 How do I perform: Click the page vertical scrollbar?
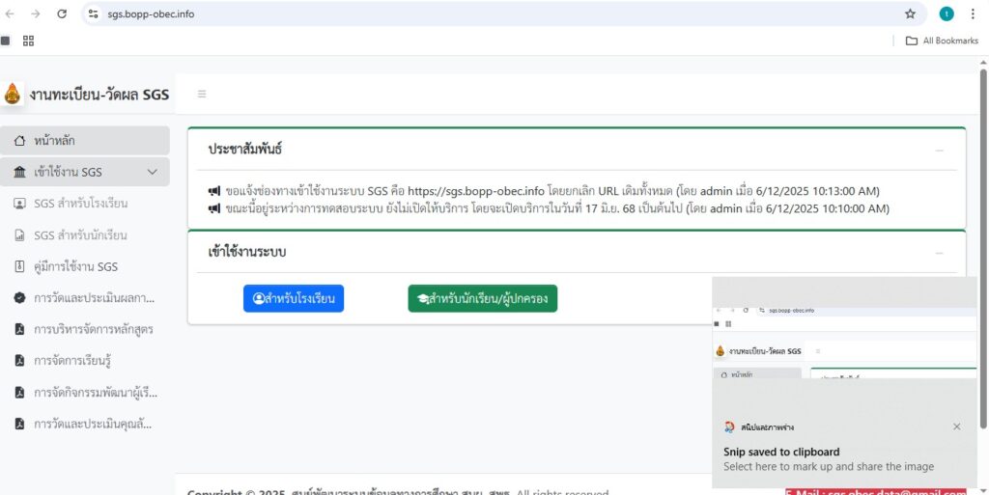(983, 241)
